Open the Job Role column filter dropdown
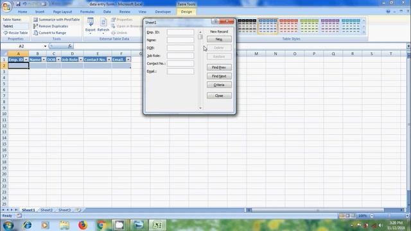Image resolution: width=411 pixels, height=231 pixels. [x=80, y=60]
